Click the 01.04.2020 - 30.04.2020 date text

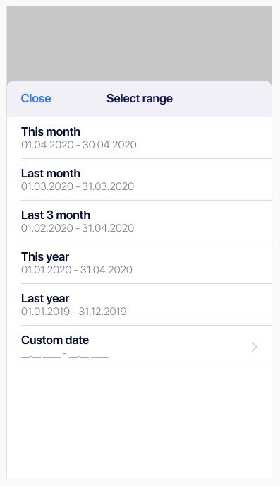click(79, 145)
